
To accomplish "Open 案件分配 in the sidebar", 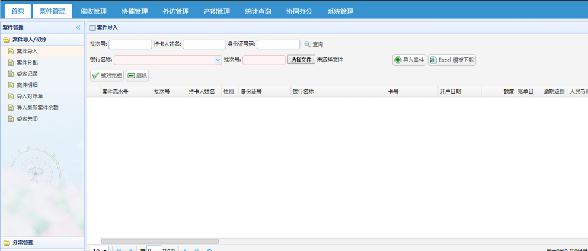I will (x=27, y=63).
